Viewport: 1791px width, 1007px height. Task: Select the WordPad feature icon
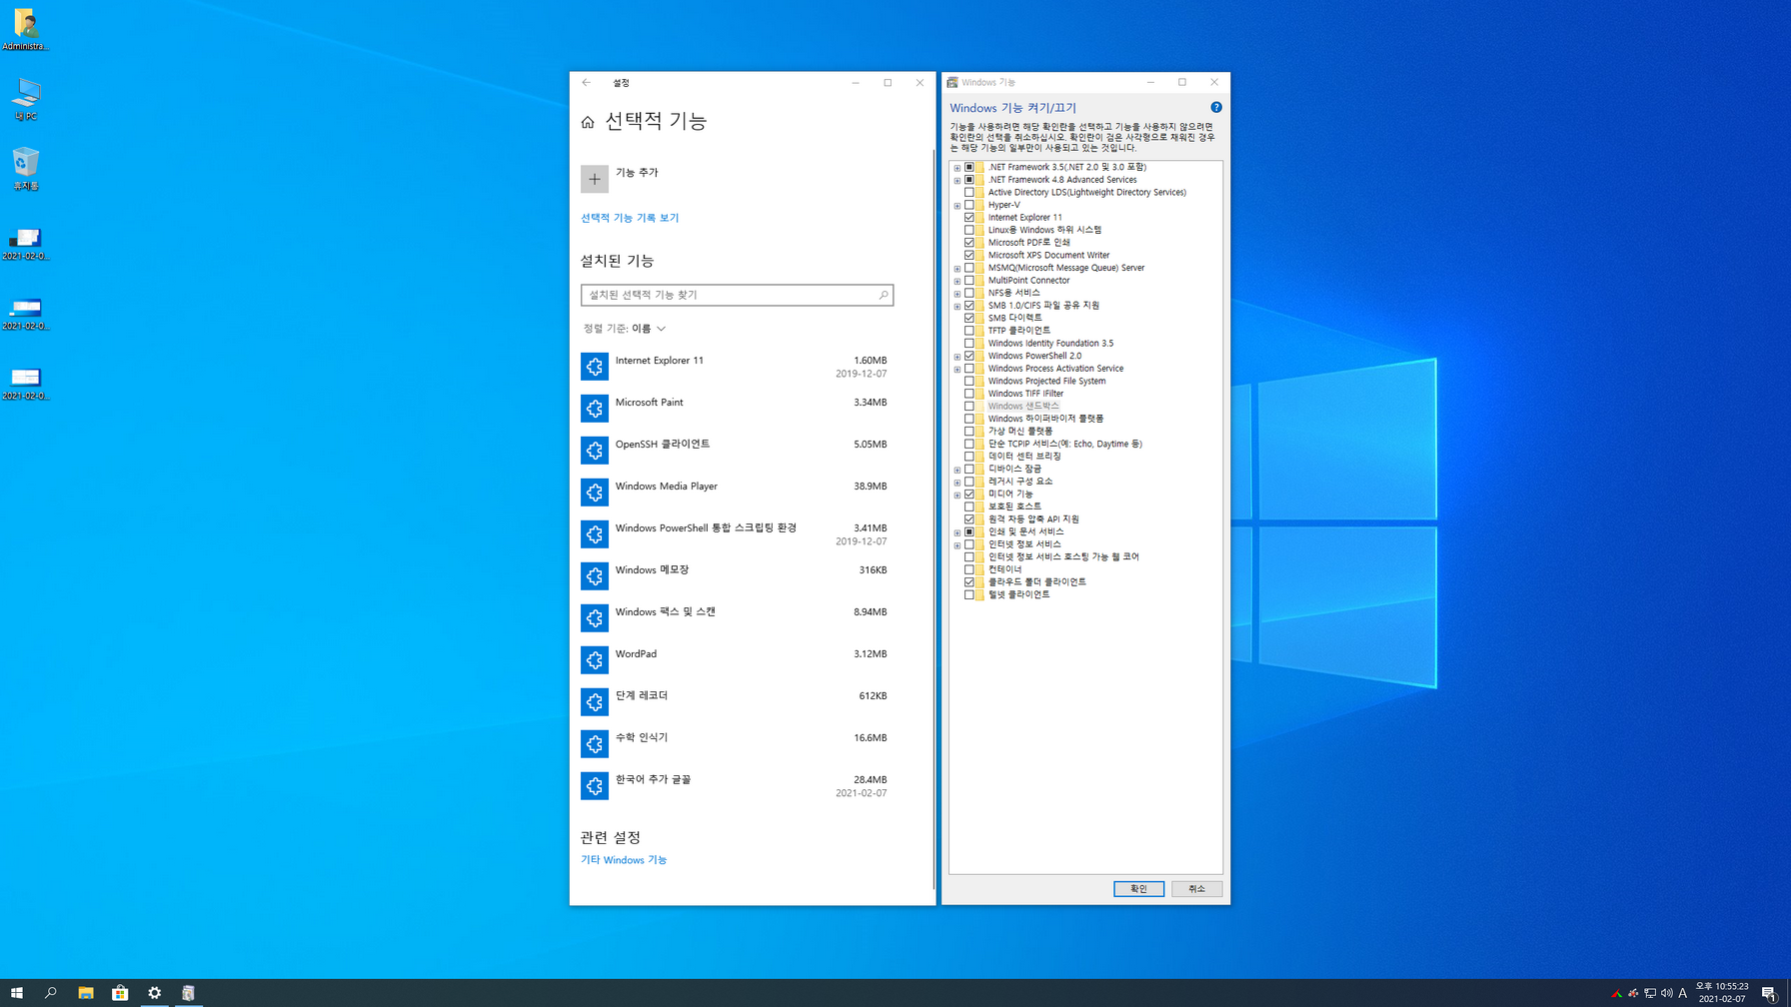tap(595, 660)
